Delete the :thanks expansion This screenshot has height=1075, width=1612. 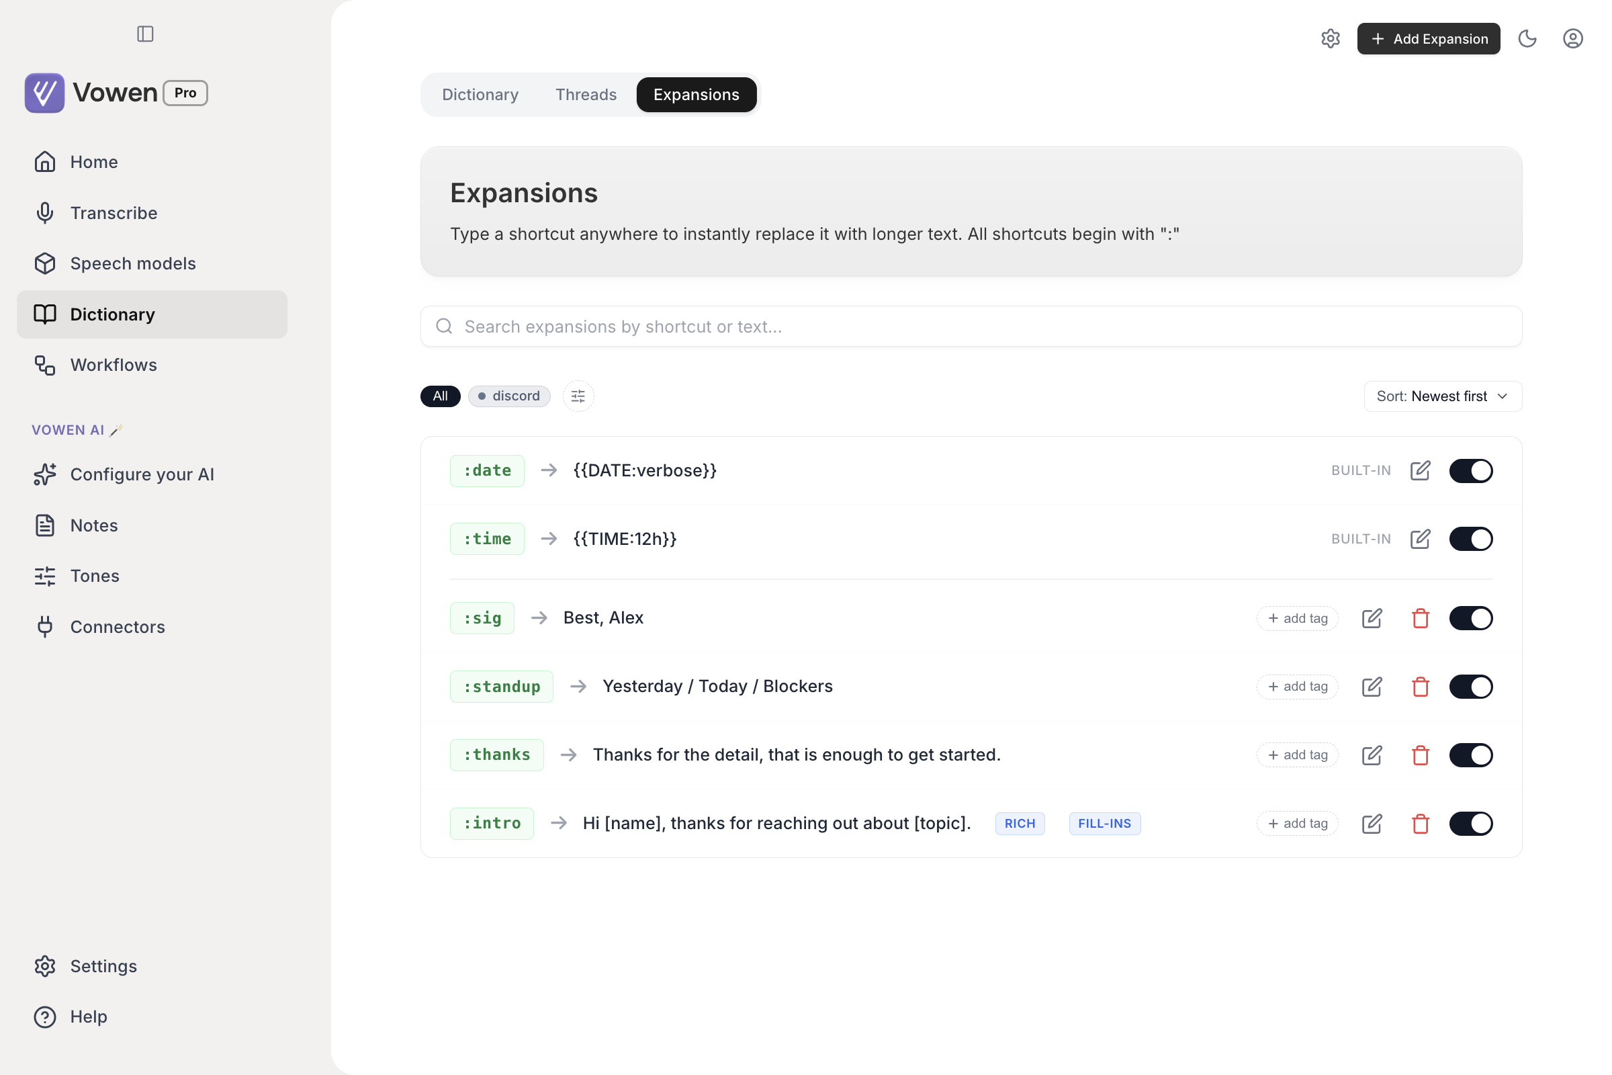pos(1421,755)
